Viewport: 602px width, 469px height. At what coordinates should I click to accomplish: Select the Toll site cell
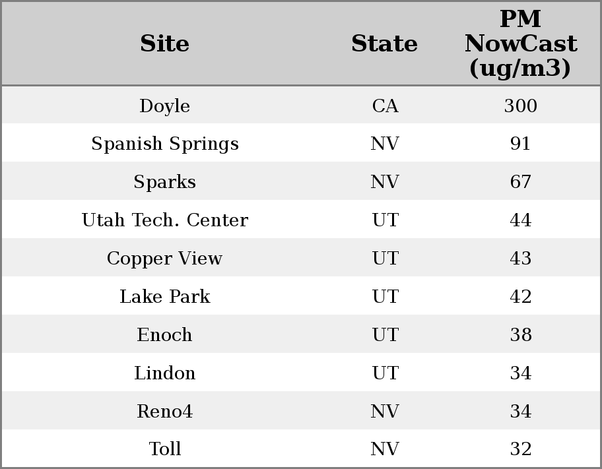tap(165, 449)
